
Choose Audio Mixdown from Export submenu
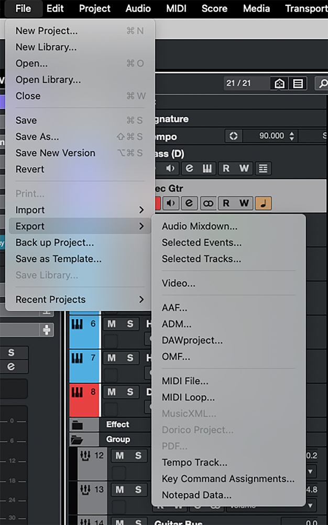199,226
